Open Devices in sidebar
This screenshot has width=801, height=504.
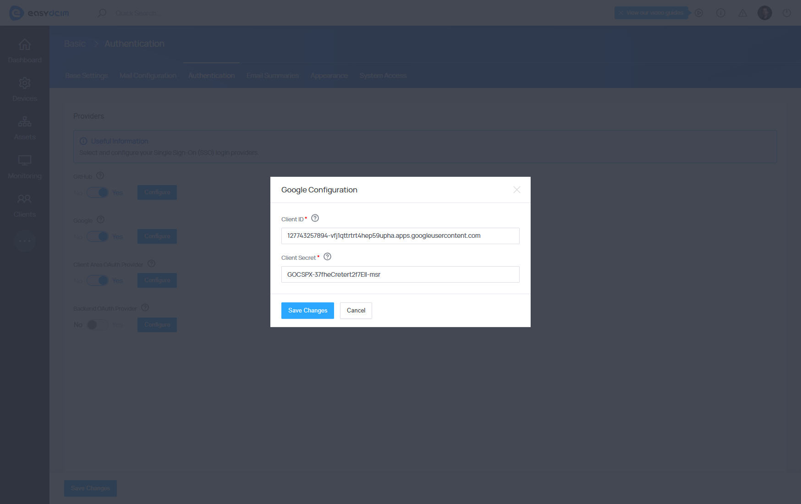25,89
